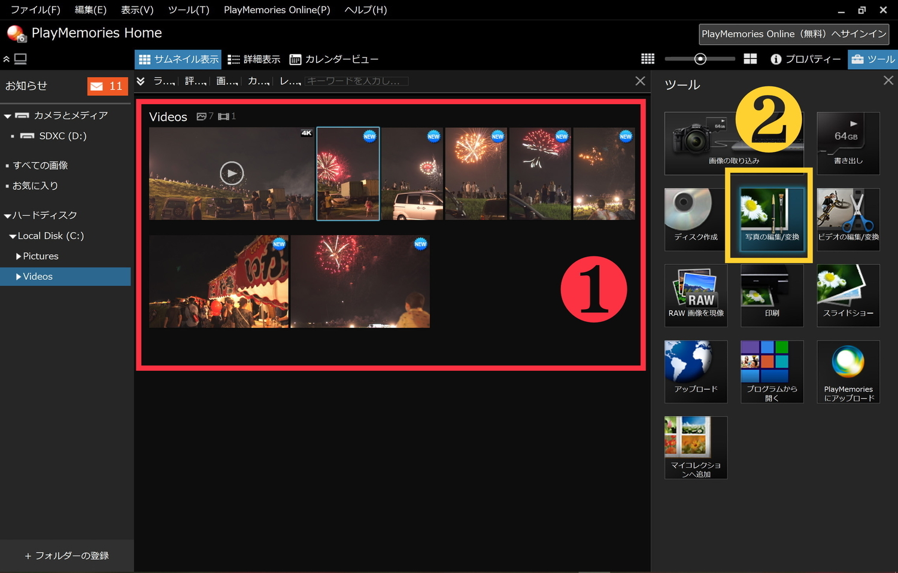Open the PlayMemories Online(P) menu
The image size is (898, 573).
coord(277,10)
